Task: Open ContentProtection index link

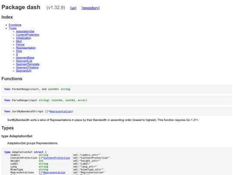Action: point(28,35)
